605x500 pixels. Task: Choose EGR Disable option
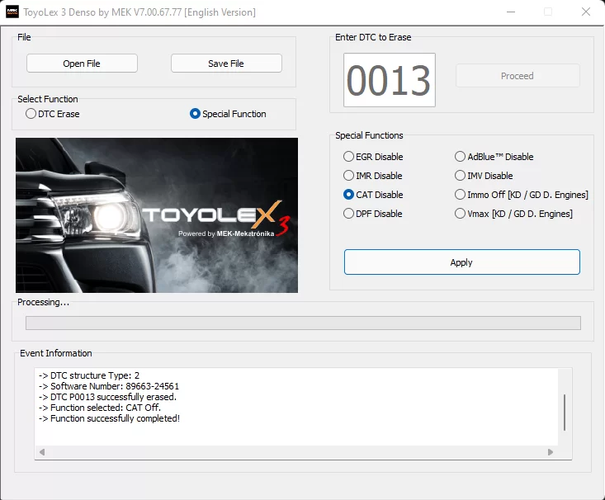349,157
